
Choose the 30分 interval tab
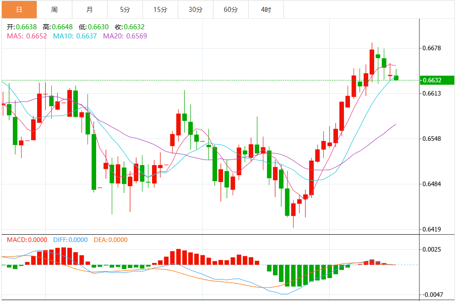click(x=196, y=10)
